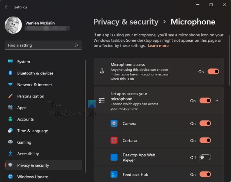Viewport: 231px width, 182px height.
Task: Click the Vamien McKalin profile picture
Action: click(x=13, y=25)
